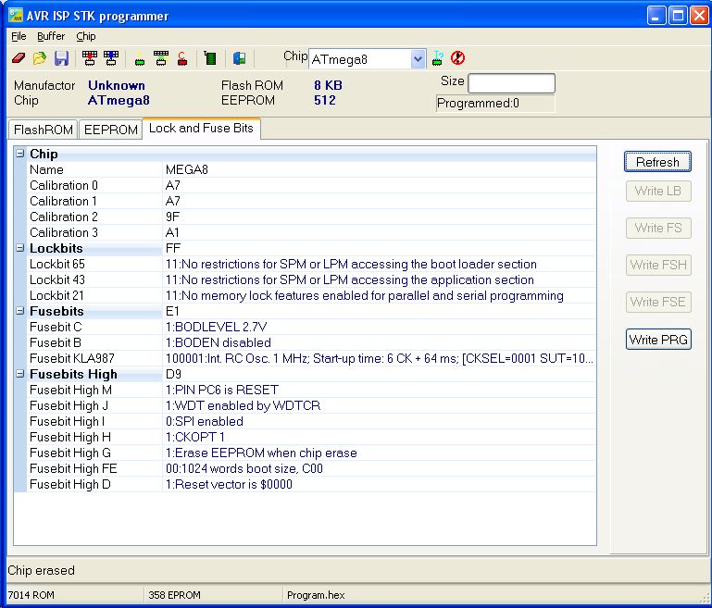Click the Programmed:0 status box

click(495, 104)
